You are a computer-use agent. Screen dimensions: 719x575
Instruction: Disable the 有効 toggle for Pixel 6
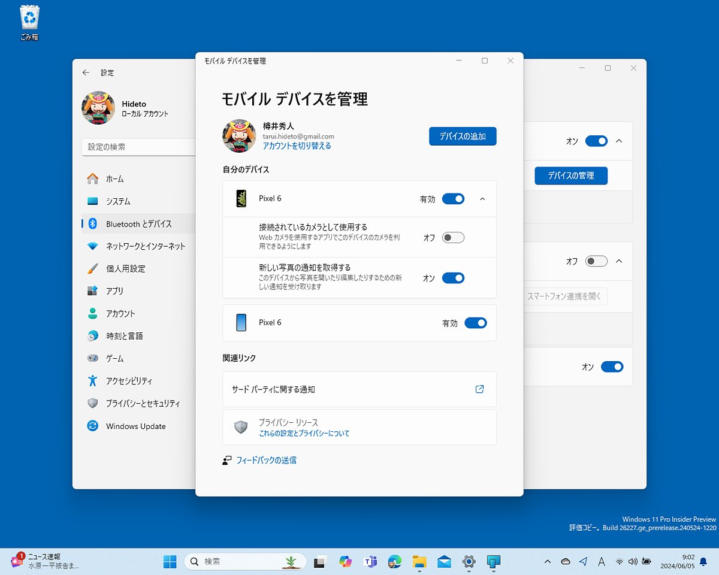(x=454, y=199)
